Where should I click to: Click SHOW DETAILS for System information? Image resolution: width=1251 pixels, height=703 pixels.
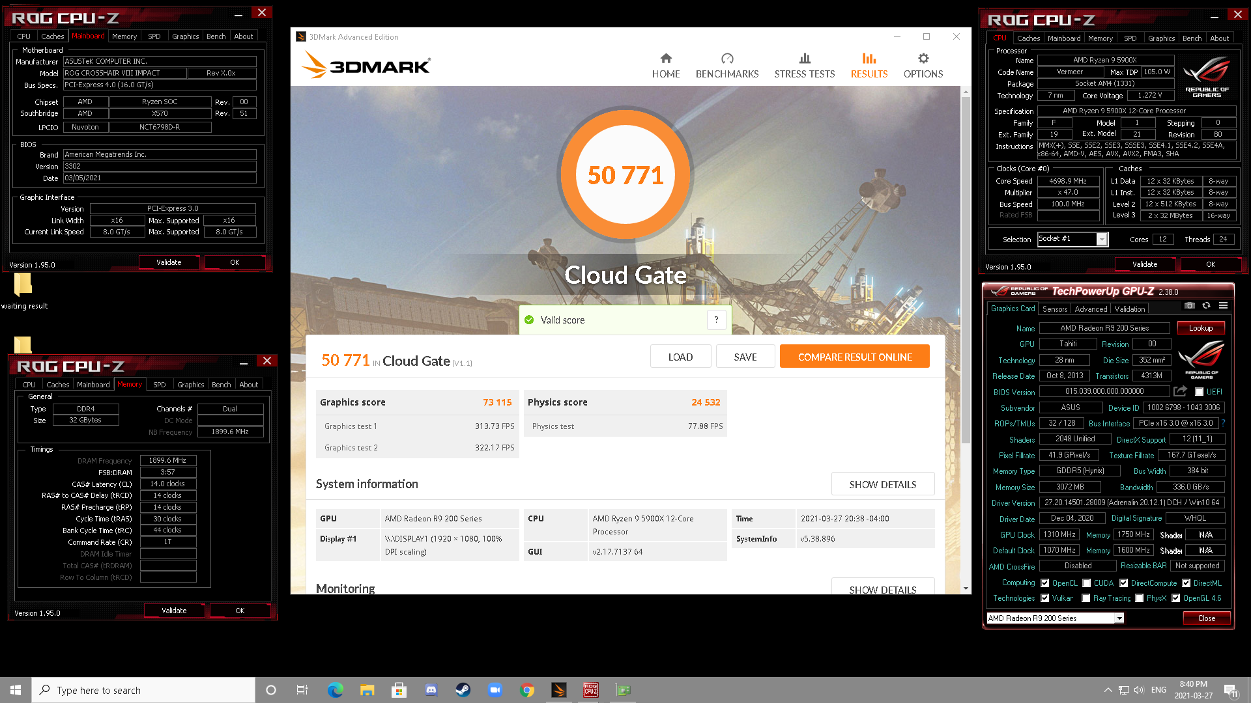click(x=883, y=484)
